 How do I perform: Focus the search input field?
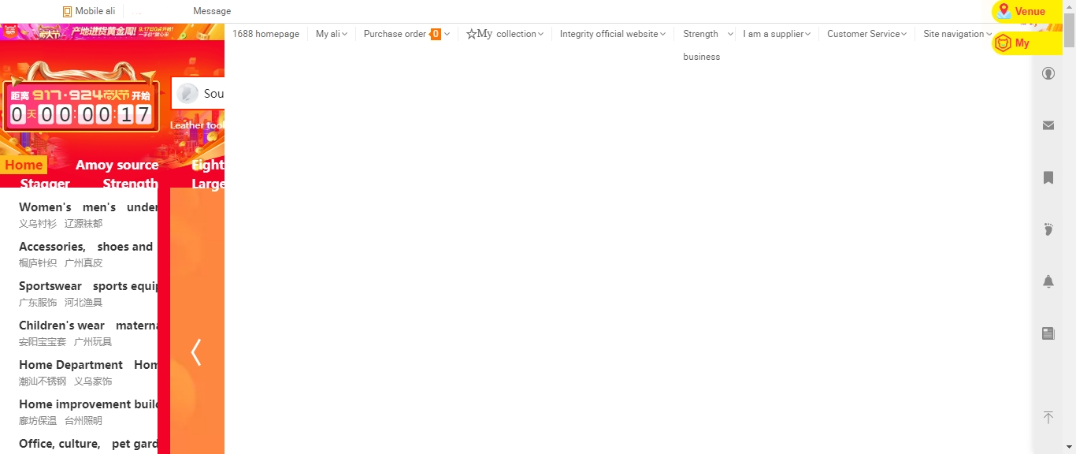pyautogui.click(x=198, y=94)
